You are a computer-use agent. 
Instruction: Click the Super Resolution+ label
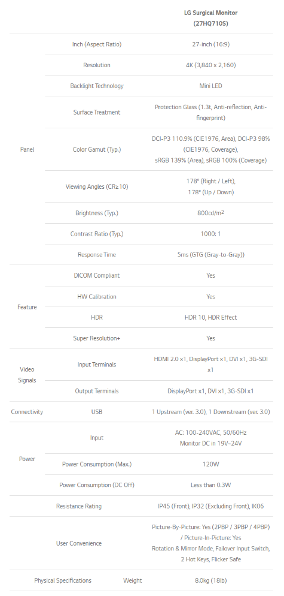click(x=97, y=338)
